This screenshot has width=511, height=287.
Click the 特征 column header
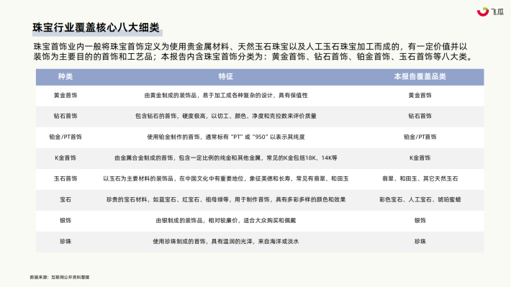click(x=225, y=76)
